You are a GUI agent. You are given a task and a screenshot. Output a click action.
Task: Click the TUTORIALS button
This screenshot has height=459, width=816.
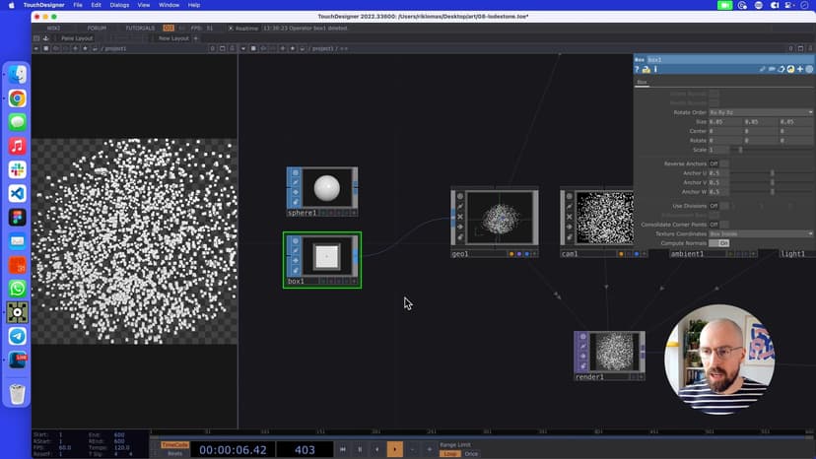[139, 28]
